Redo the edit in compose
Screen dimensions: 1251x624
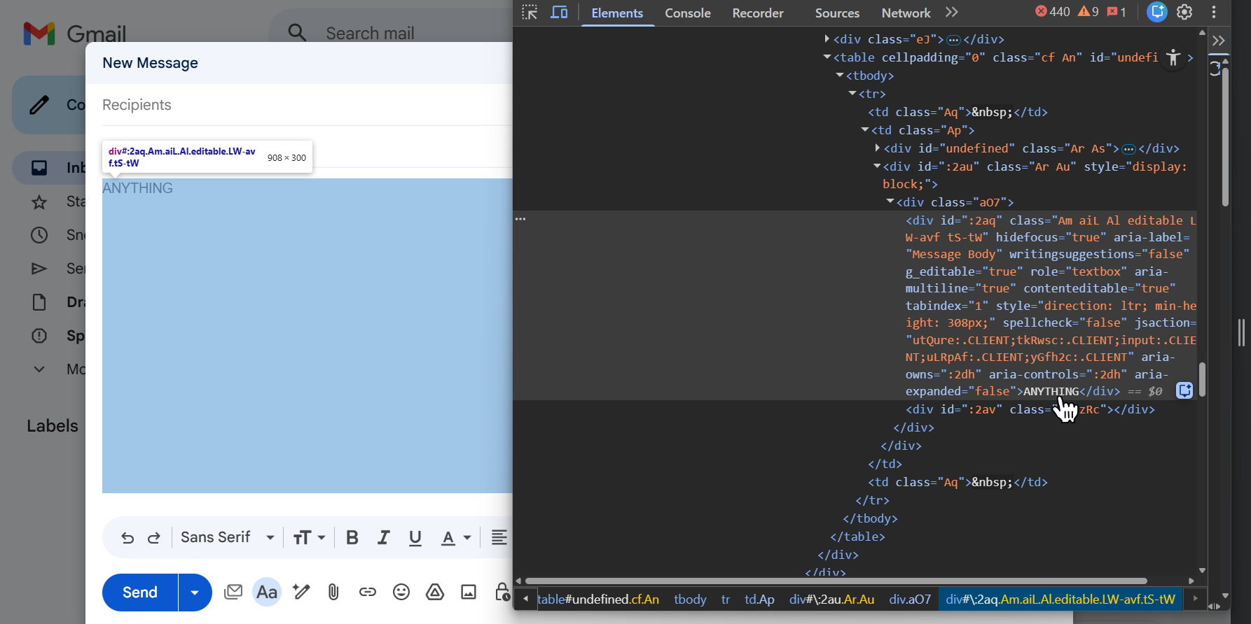point(154,537)
